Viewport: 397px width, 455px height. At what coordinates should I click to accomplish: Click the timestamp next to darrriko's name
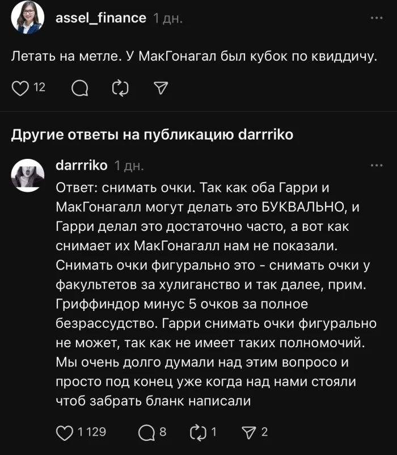127,165
